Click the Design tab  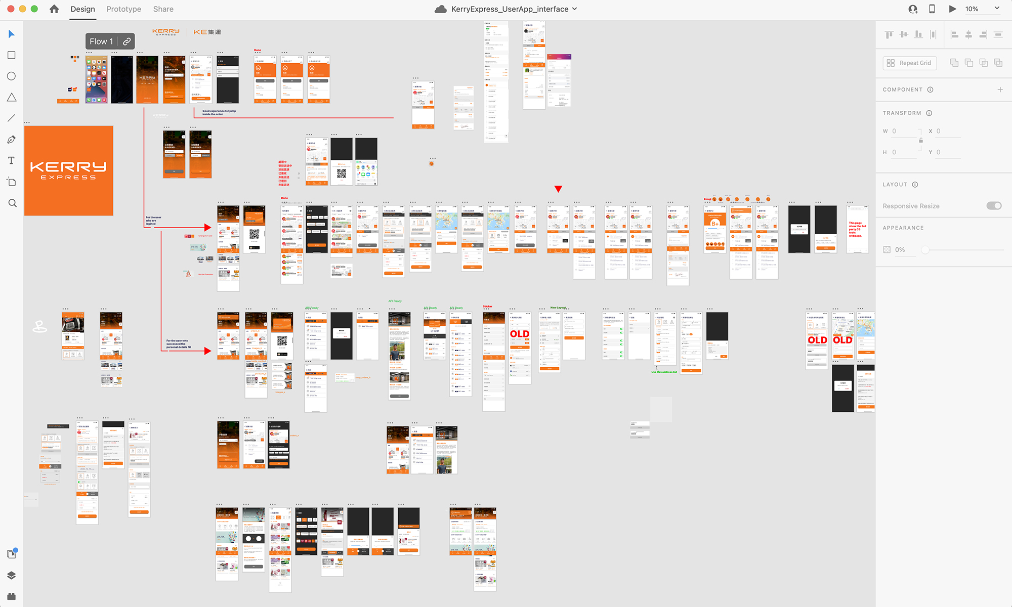(81, 9)
